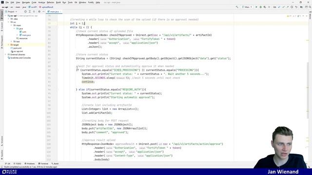Click the Build project hammer icon
The image size is (312, 175).
237,7
